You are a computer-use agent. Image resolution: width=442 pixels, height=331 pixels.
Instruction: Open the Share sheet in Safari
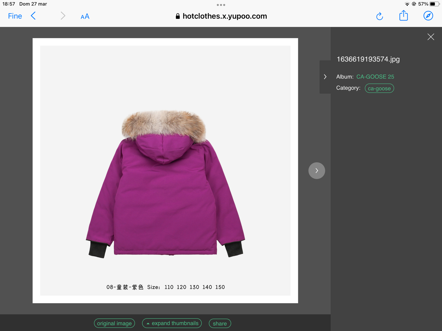click(403, 16)
